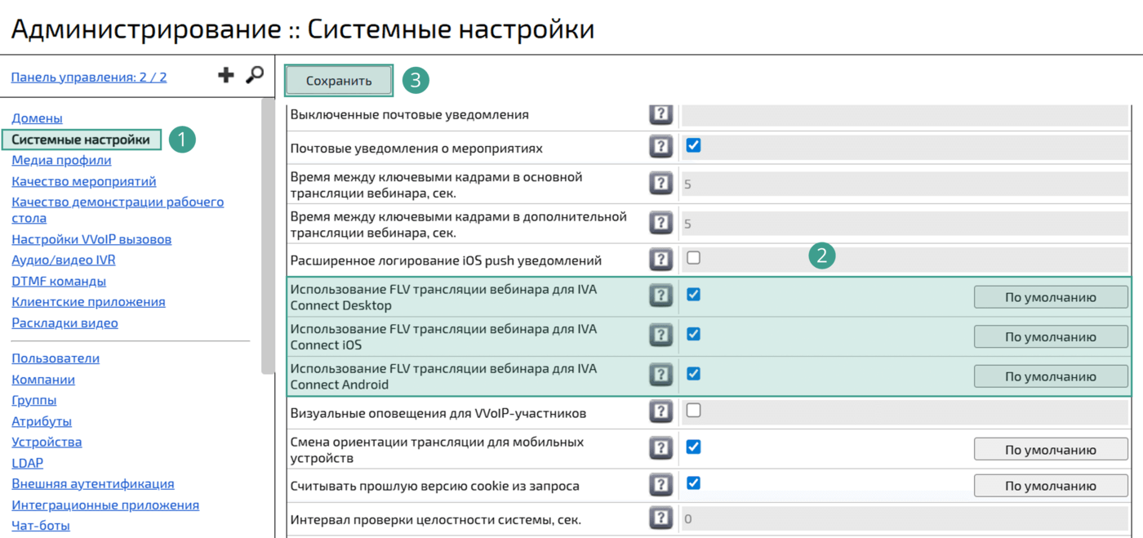Click the left sidebar vertical scrollbar
The width and height of the screenshot is (1143, 538).
pyautogui.click(x=268, y=237)
